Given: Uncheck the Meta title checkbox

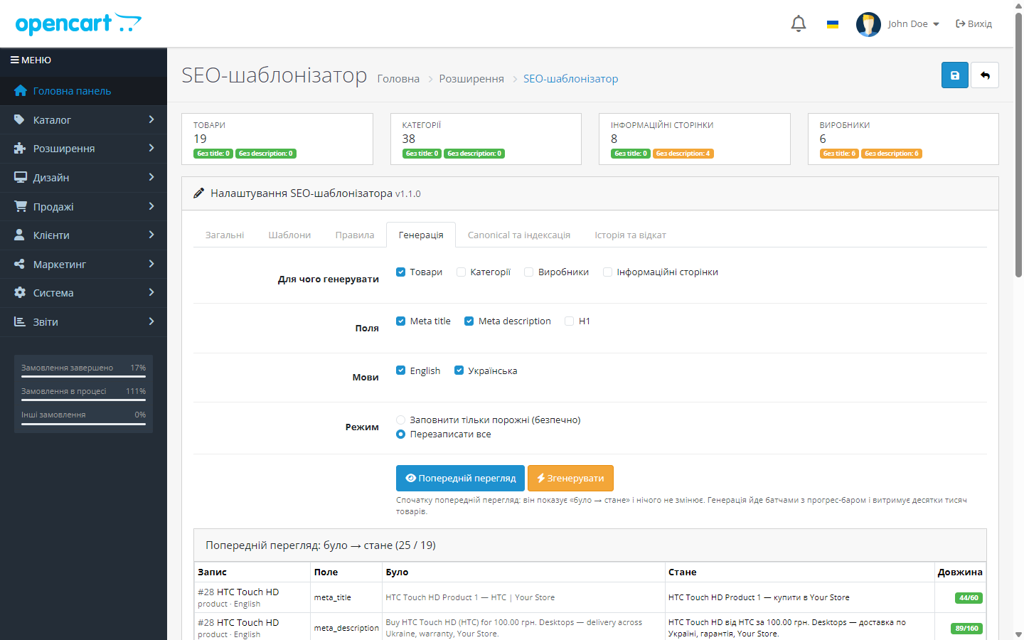Looking at the screenshot, I should (x=401, y=321).
